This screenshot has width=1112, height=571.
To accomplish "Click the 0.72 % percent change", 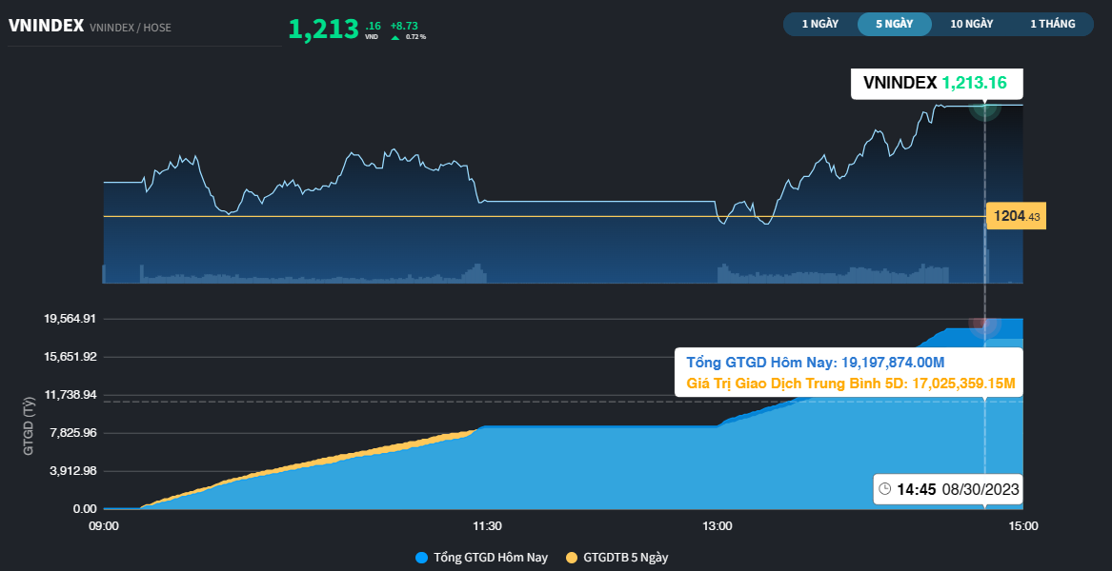I will 415,37.
